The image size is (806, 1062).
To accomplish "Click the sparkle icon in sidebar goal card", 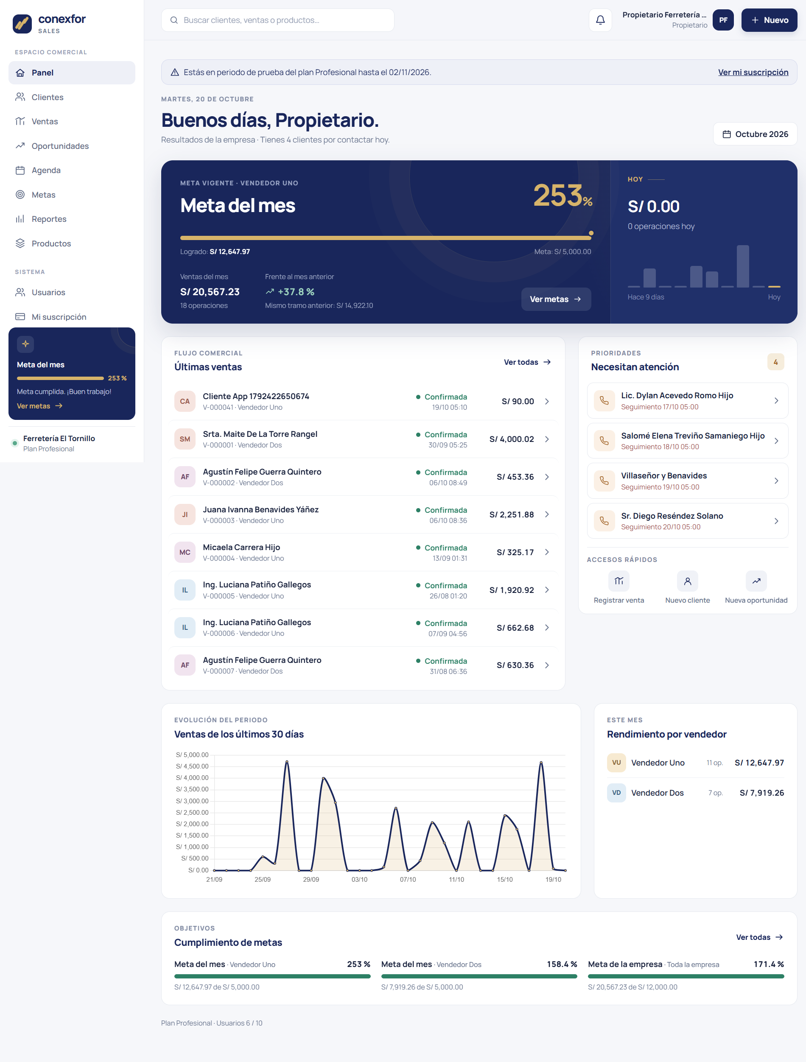I will 25,344.
